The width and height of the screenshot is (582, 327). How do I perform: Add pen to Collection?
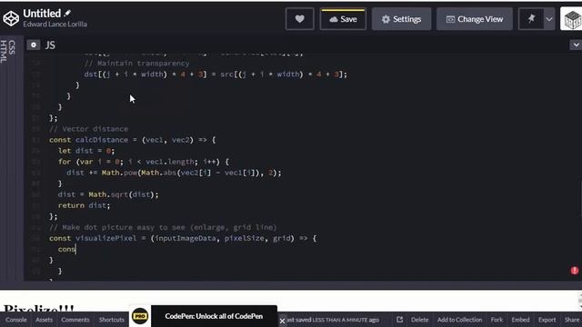coord(459,320)
